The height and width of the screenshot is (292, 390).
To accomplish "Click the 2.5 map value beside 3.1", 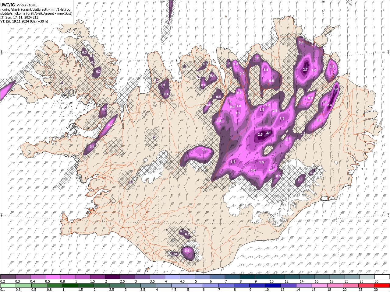I will [x=260, y=134].
